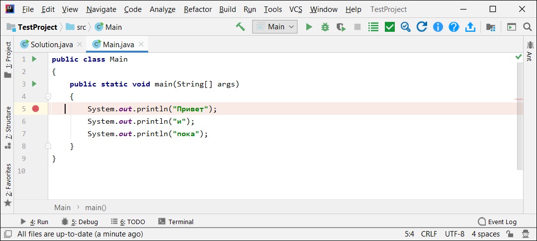This screenshot has width=537, height=241.
Task: Remove the breakpoint on line 5
Action: tap(36, 109)
